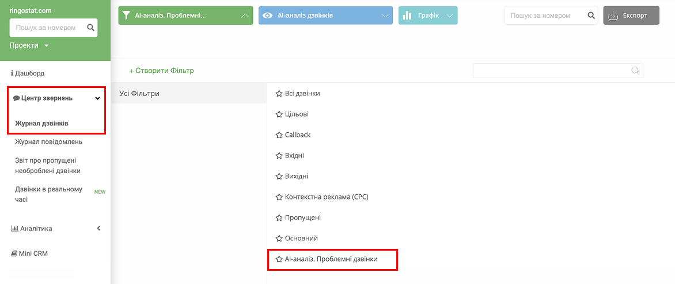Go to Дашборд in sidebar
This screenshot has height=284, width=675.
28,74
